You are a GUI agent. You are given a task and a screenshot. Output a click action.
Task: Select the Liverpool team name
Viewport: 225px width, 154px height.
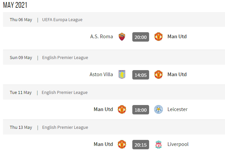(178, 144)
